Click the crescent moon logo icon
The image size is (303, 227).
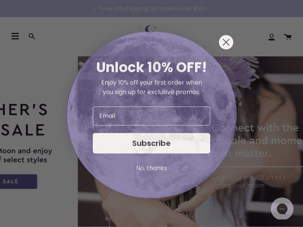(x=150, y=29)
